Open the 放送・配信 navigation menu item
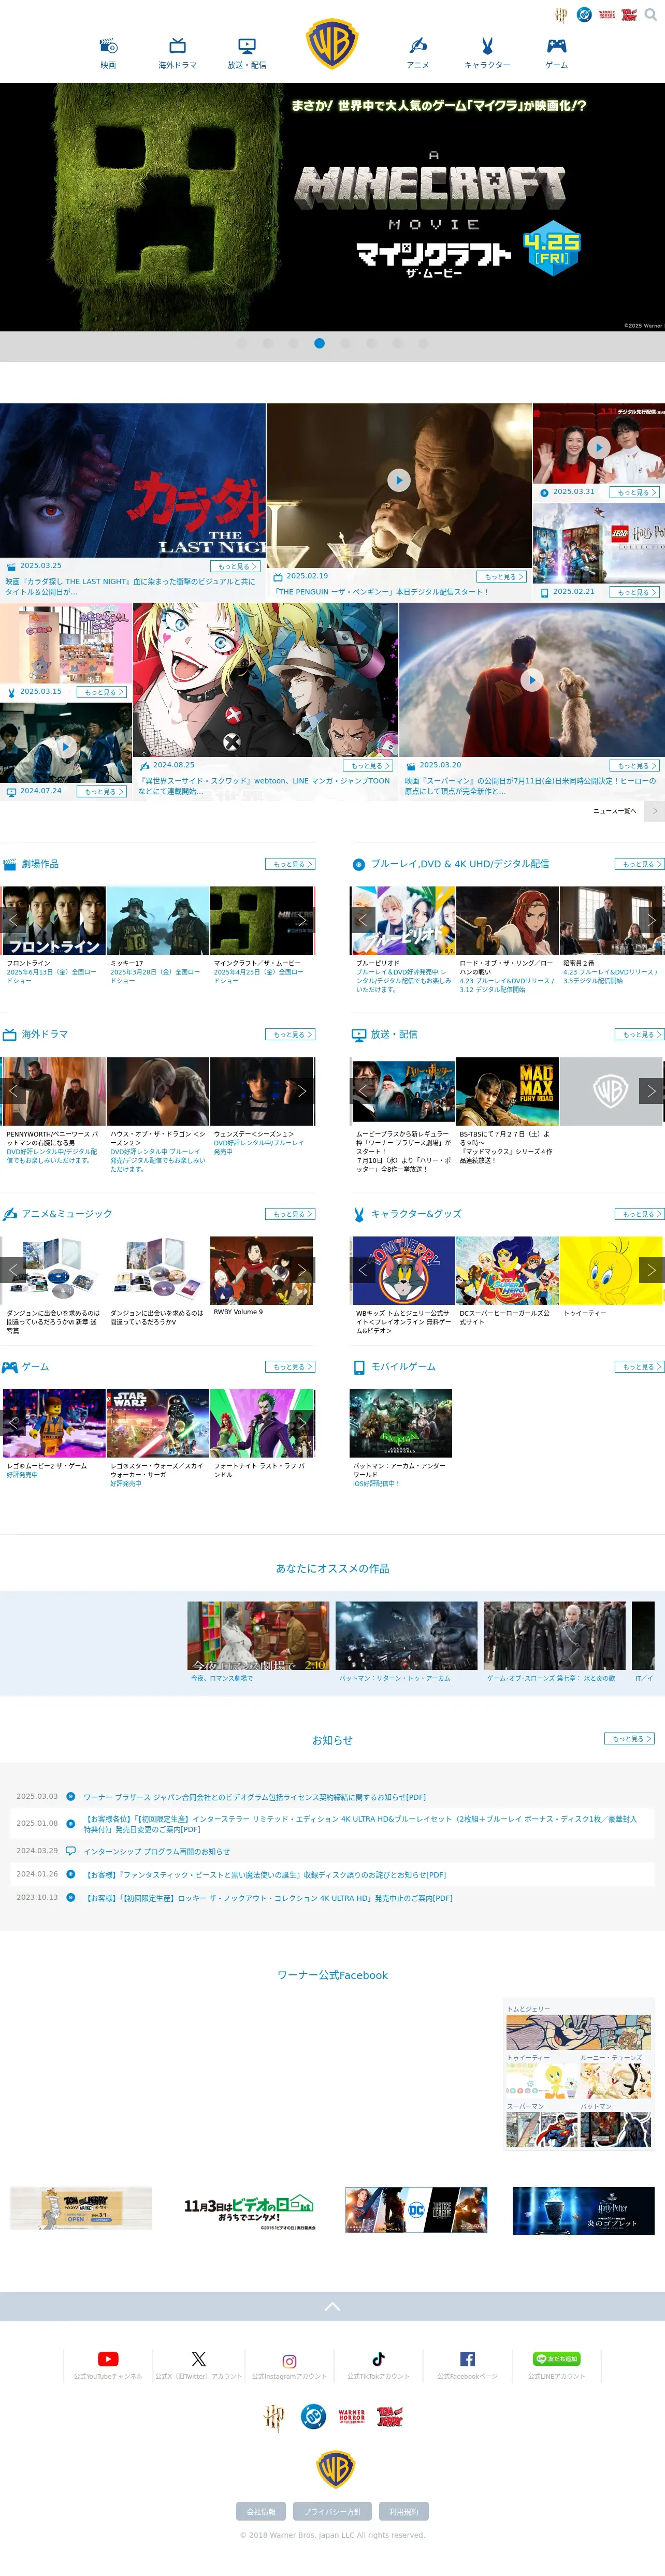 pyautogui.click(x=247, y=53)
